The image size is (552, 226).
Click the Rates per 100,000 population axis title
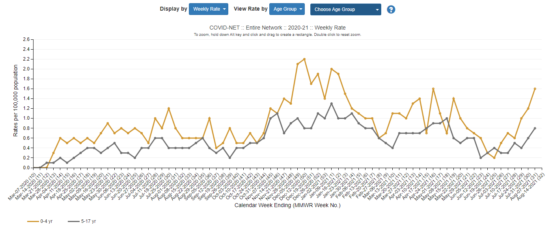[x=16, y=103]
